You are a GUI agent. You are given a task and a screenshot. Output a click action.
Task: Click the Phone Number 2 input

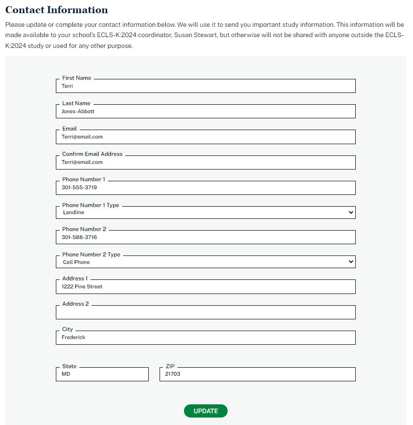[206, 238]
